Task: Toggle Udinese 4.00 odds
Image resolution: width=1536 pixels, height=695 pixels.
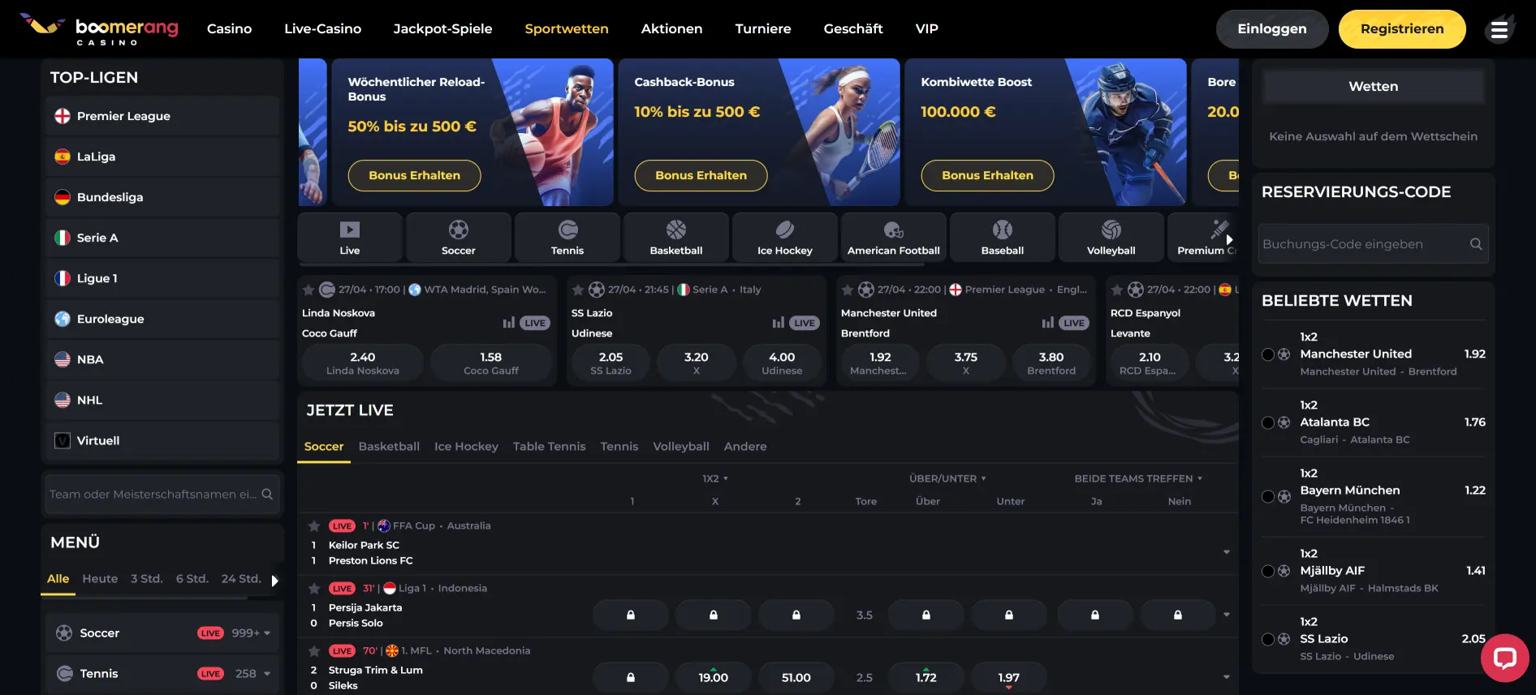Action: (x=782, y=363)
